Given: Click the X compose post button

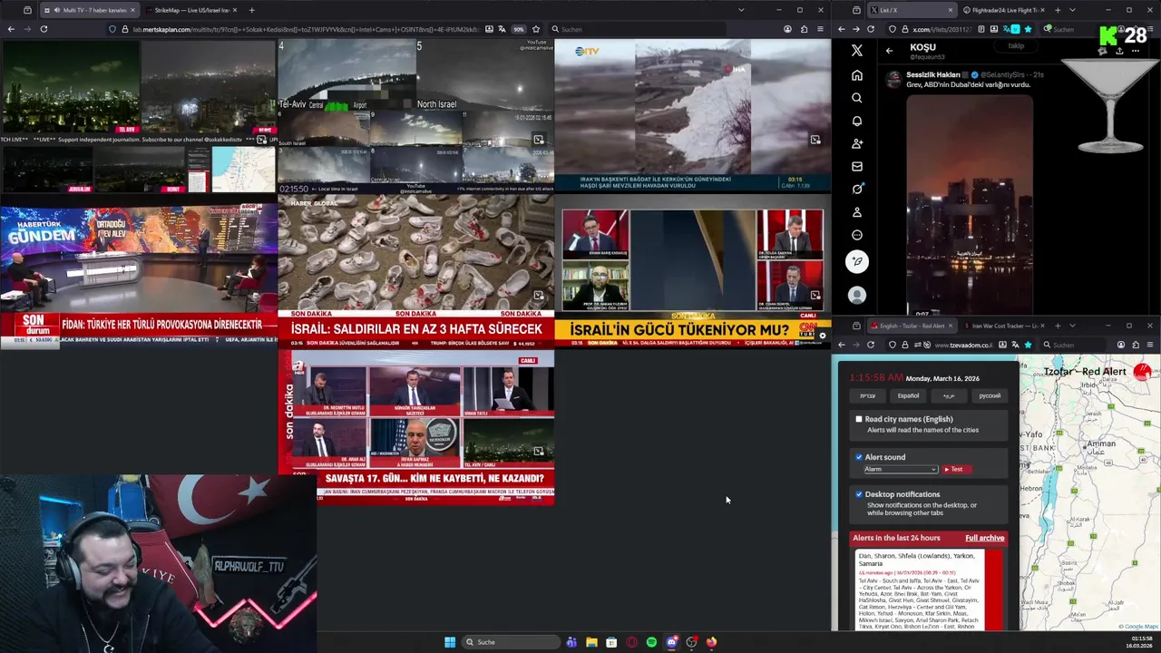Looking at the screenshot, I should (x=857, y=262).
